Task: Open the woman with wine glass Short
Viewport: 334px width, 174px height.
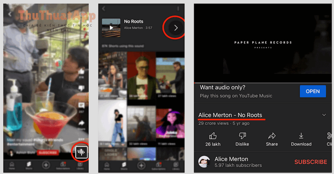Action: 112,75
